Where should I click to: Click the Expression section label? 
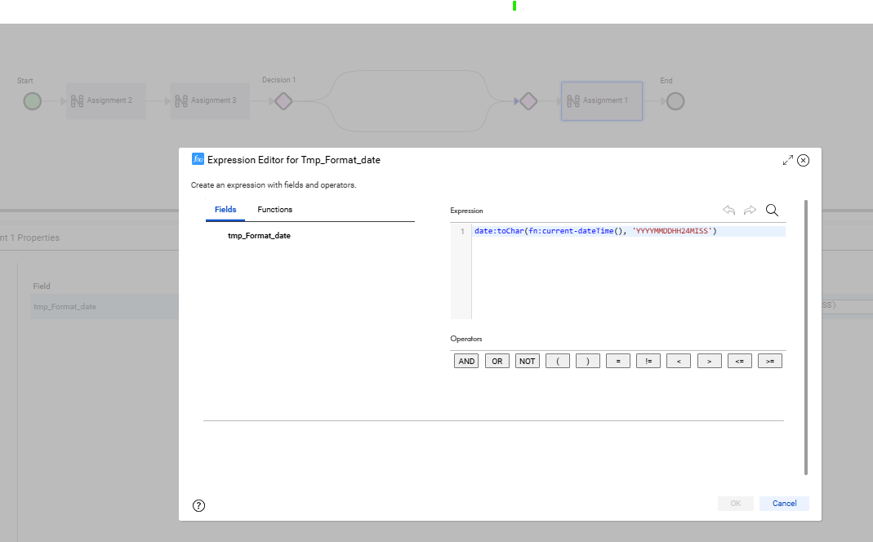click(x=466, y=211)
